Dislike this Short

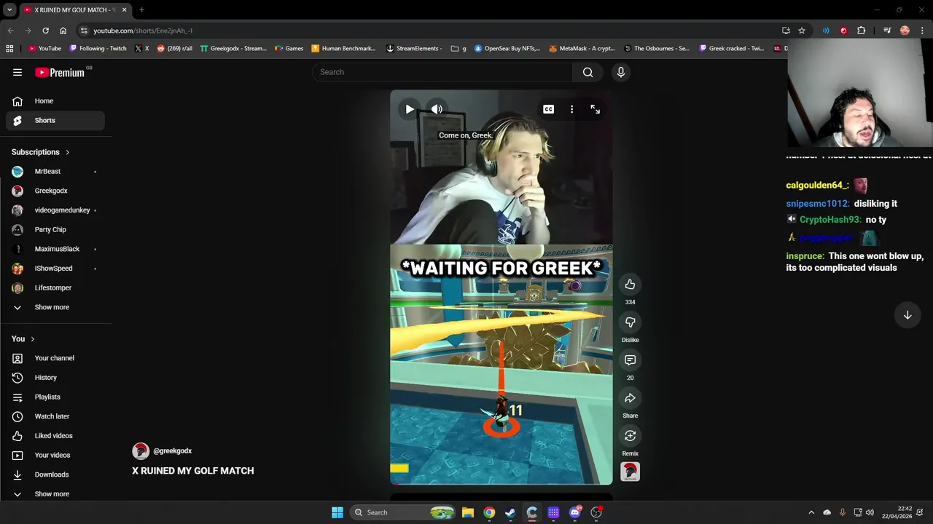point(631,322)
